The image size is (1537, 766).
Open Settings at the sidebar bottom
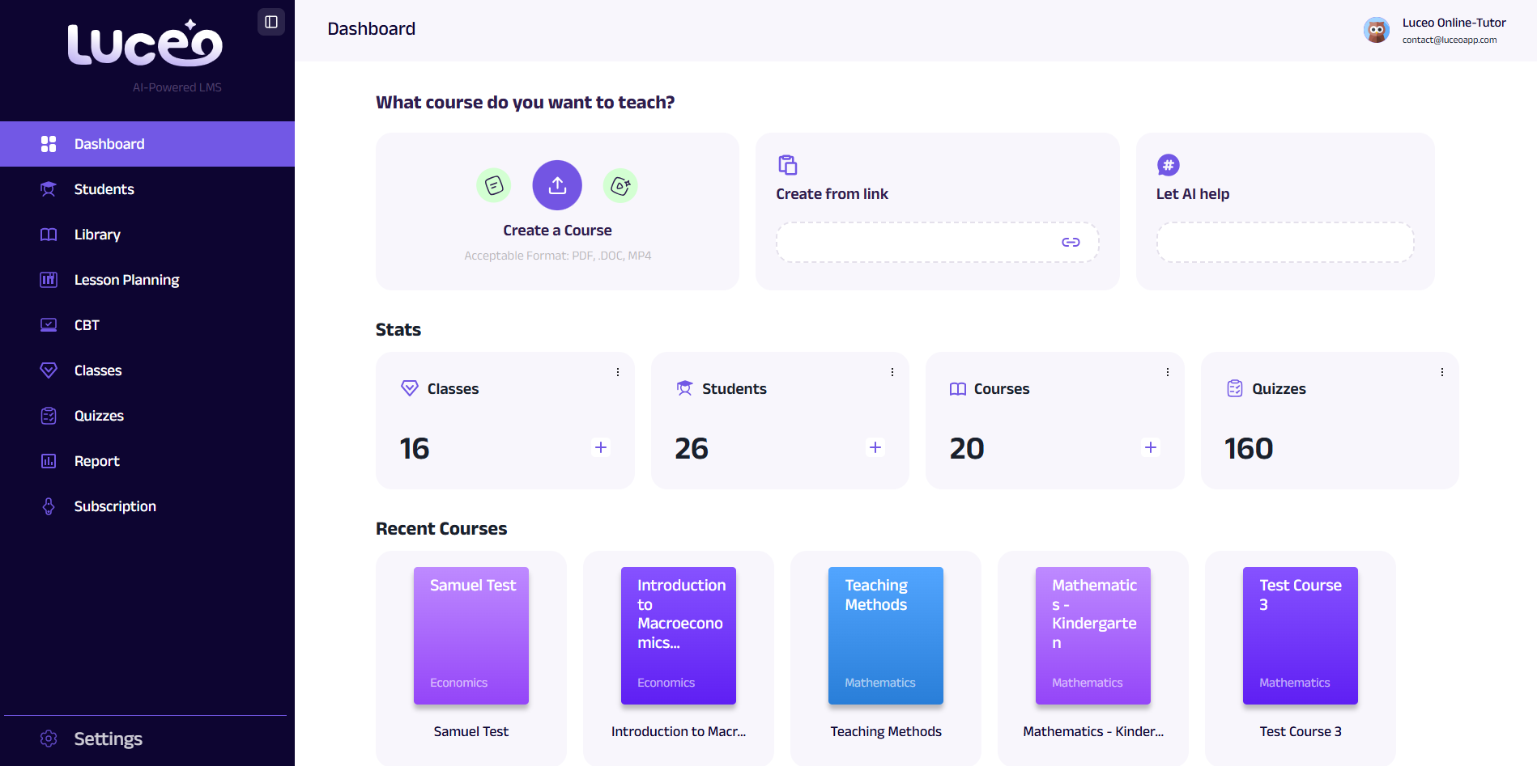coord(108,738)
